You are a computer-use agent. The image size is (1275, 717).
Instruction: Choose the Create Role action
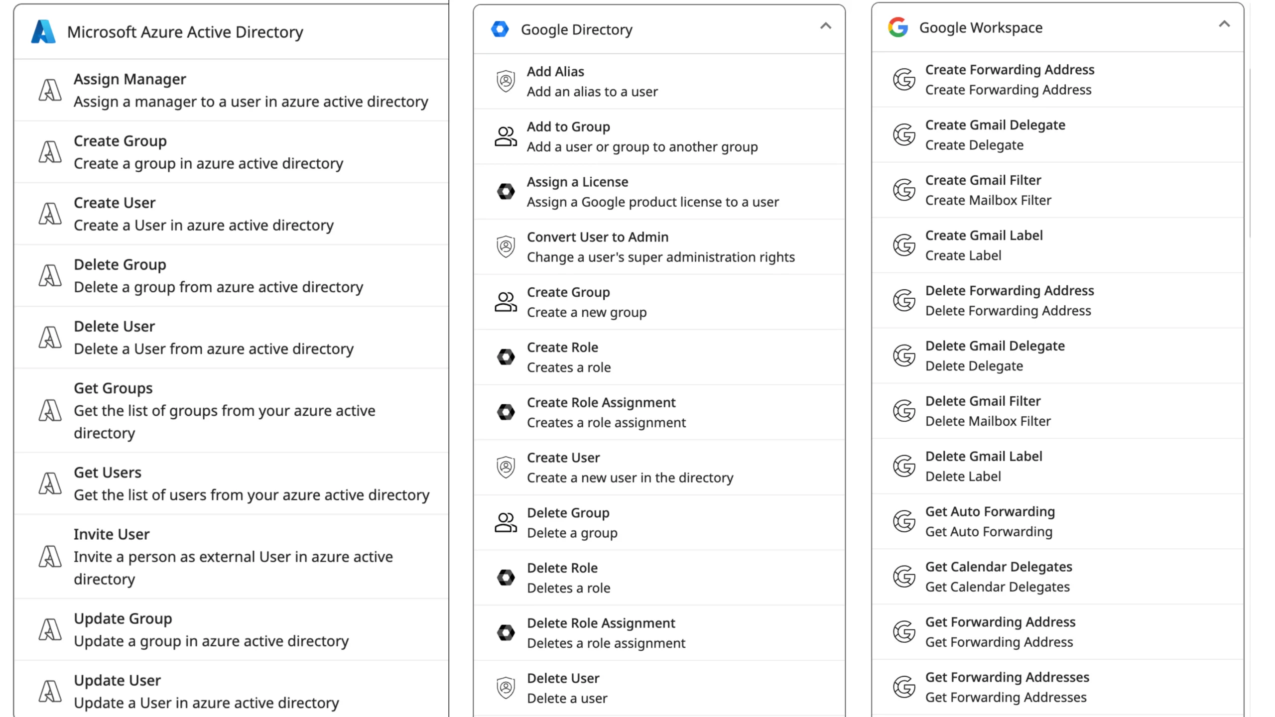point(659,357)
